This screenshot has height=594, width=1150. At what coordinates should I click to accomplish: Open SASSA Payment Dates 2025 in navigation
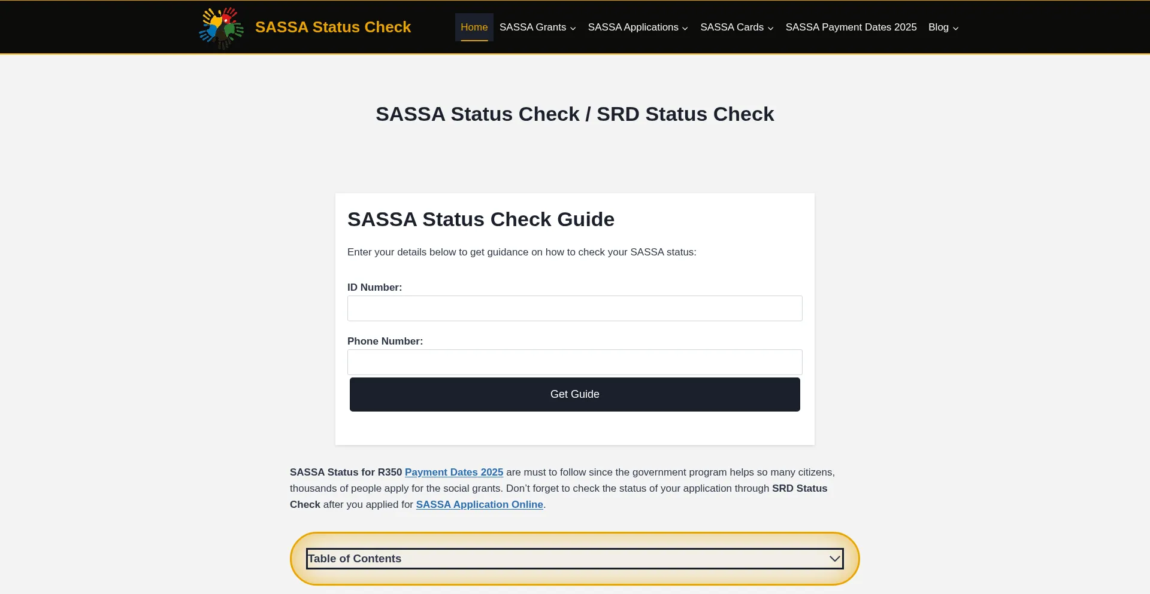851,28
